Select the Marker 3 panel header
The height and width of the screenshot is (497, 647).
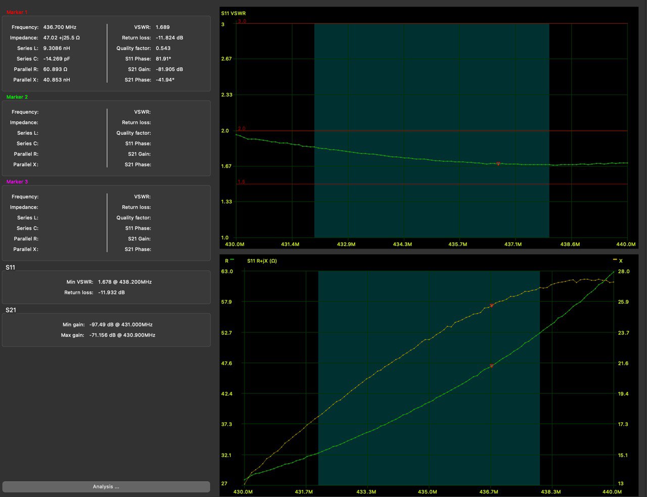coord(17,182)
